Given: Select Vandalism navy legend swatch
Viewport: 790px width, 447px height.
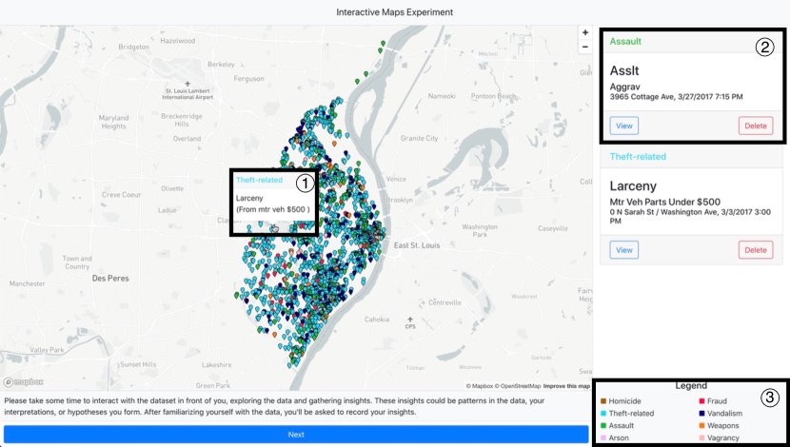Looking at the screenshot, I should coord(701,414).
